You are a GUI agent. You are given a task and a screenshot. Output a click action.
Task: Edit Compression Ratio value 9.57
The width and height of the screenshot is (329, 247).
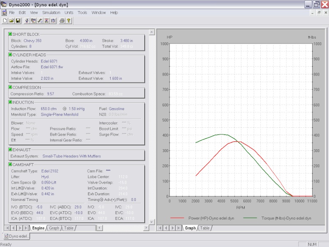point(51,94)
